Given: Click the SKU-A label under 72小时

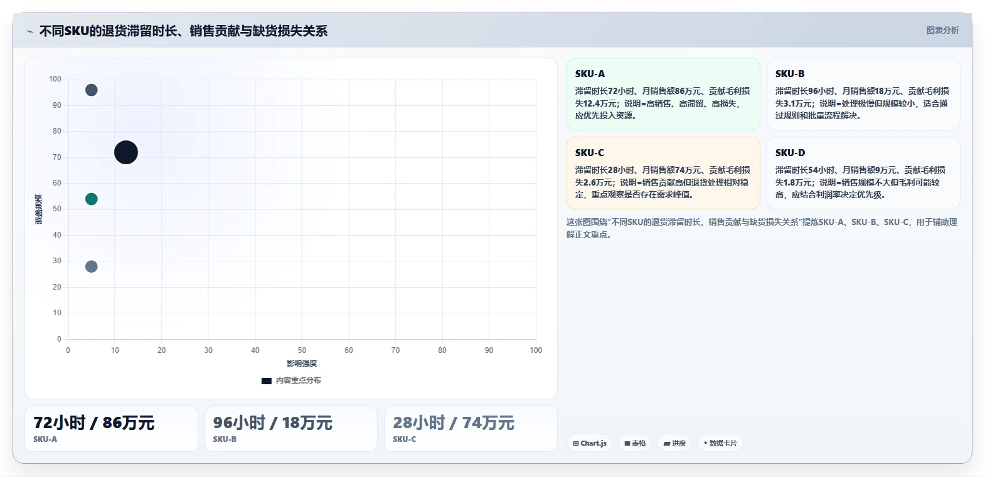Looking at the screenshot, I should [45, 439].
